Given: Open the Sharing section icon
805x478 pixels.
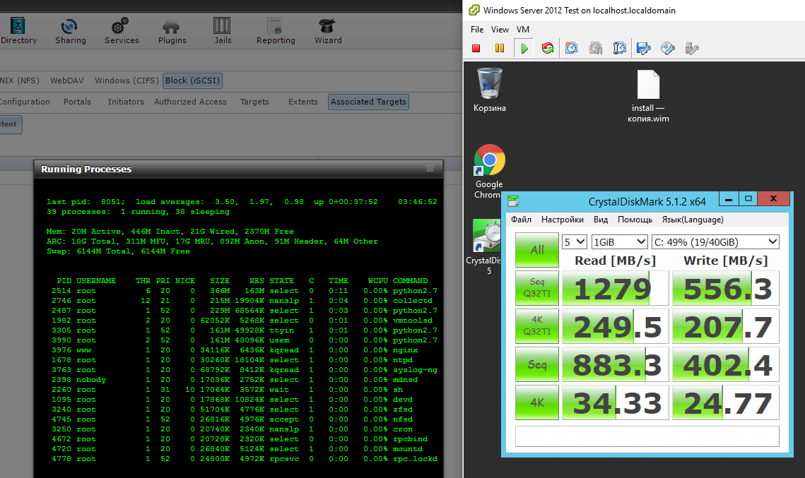Looking at the screenshot, I should click(71, 31).
